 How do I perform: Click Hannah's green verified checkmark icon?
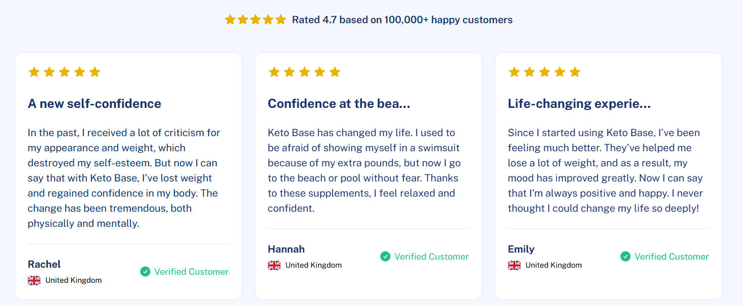[x=385, y=257]
